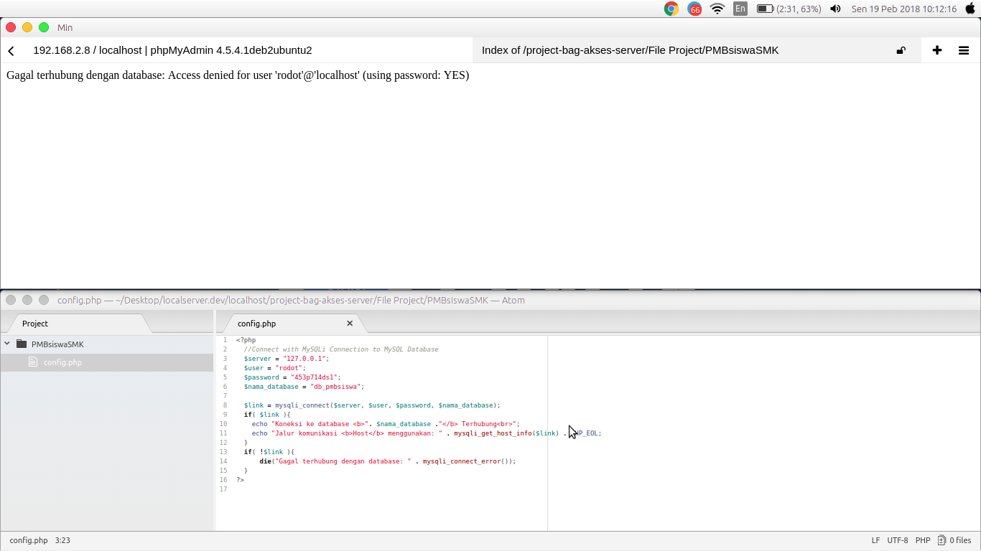Click the padlock icon in the Min browser
The height and width of the screenshot is (551, 981).
(901, 50)
